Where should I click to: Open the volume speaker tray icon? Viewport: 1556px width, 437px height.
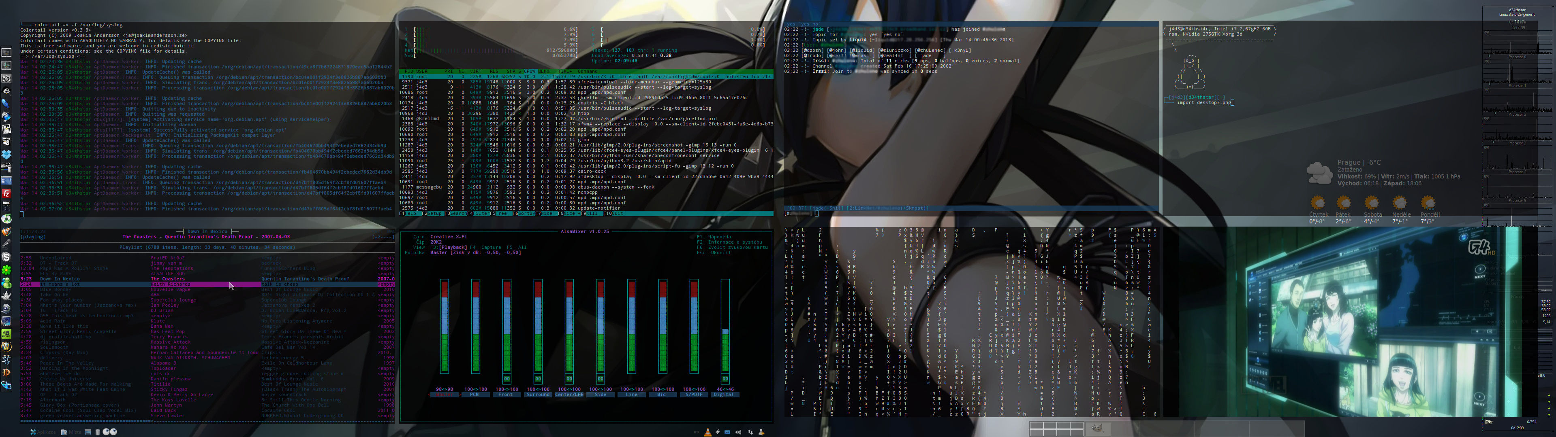click(x=738, y=433)
